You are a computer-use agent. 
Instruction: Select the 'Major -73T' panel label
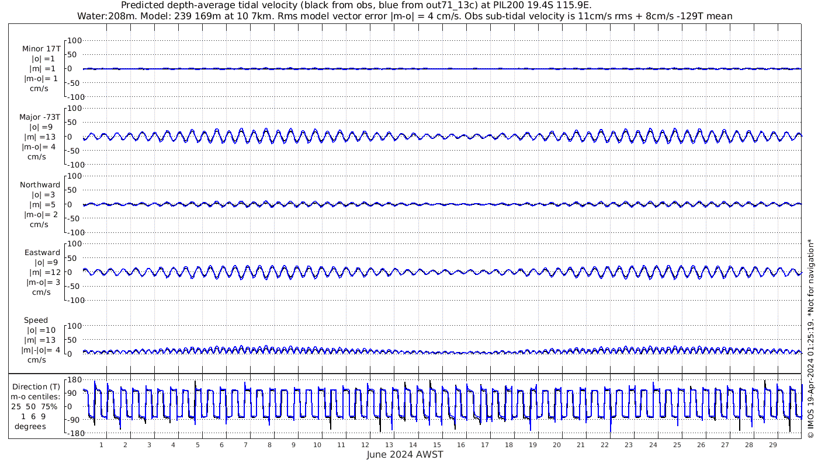point(40,117)
